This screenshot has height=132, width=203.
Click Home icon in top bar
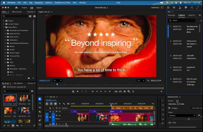16,8
